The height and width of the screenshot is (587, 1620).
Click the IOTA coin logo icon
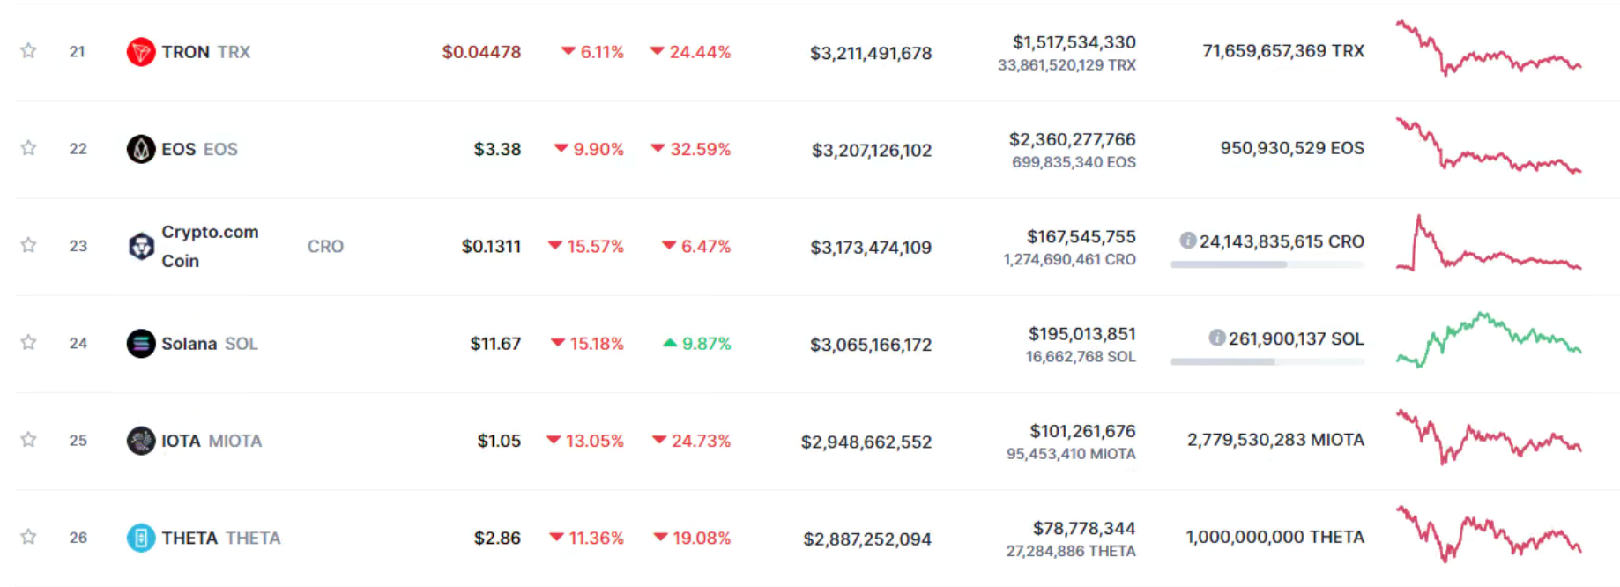coord(141,440)
